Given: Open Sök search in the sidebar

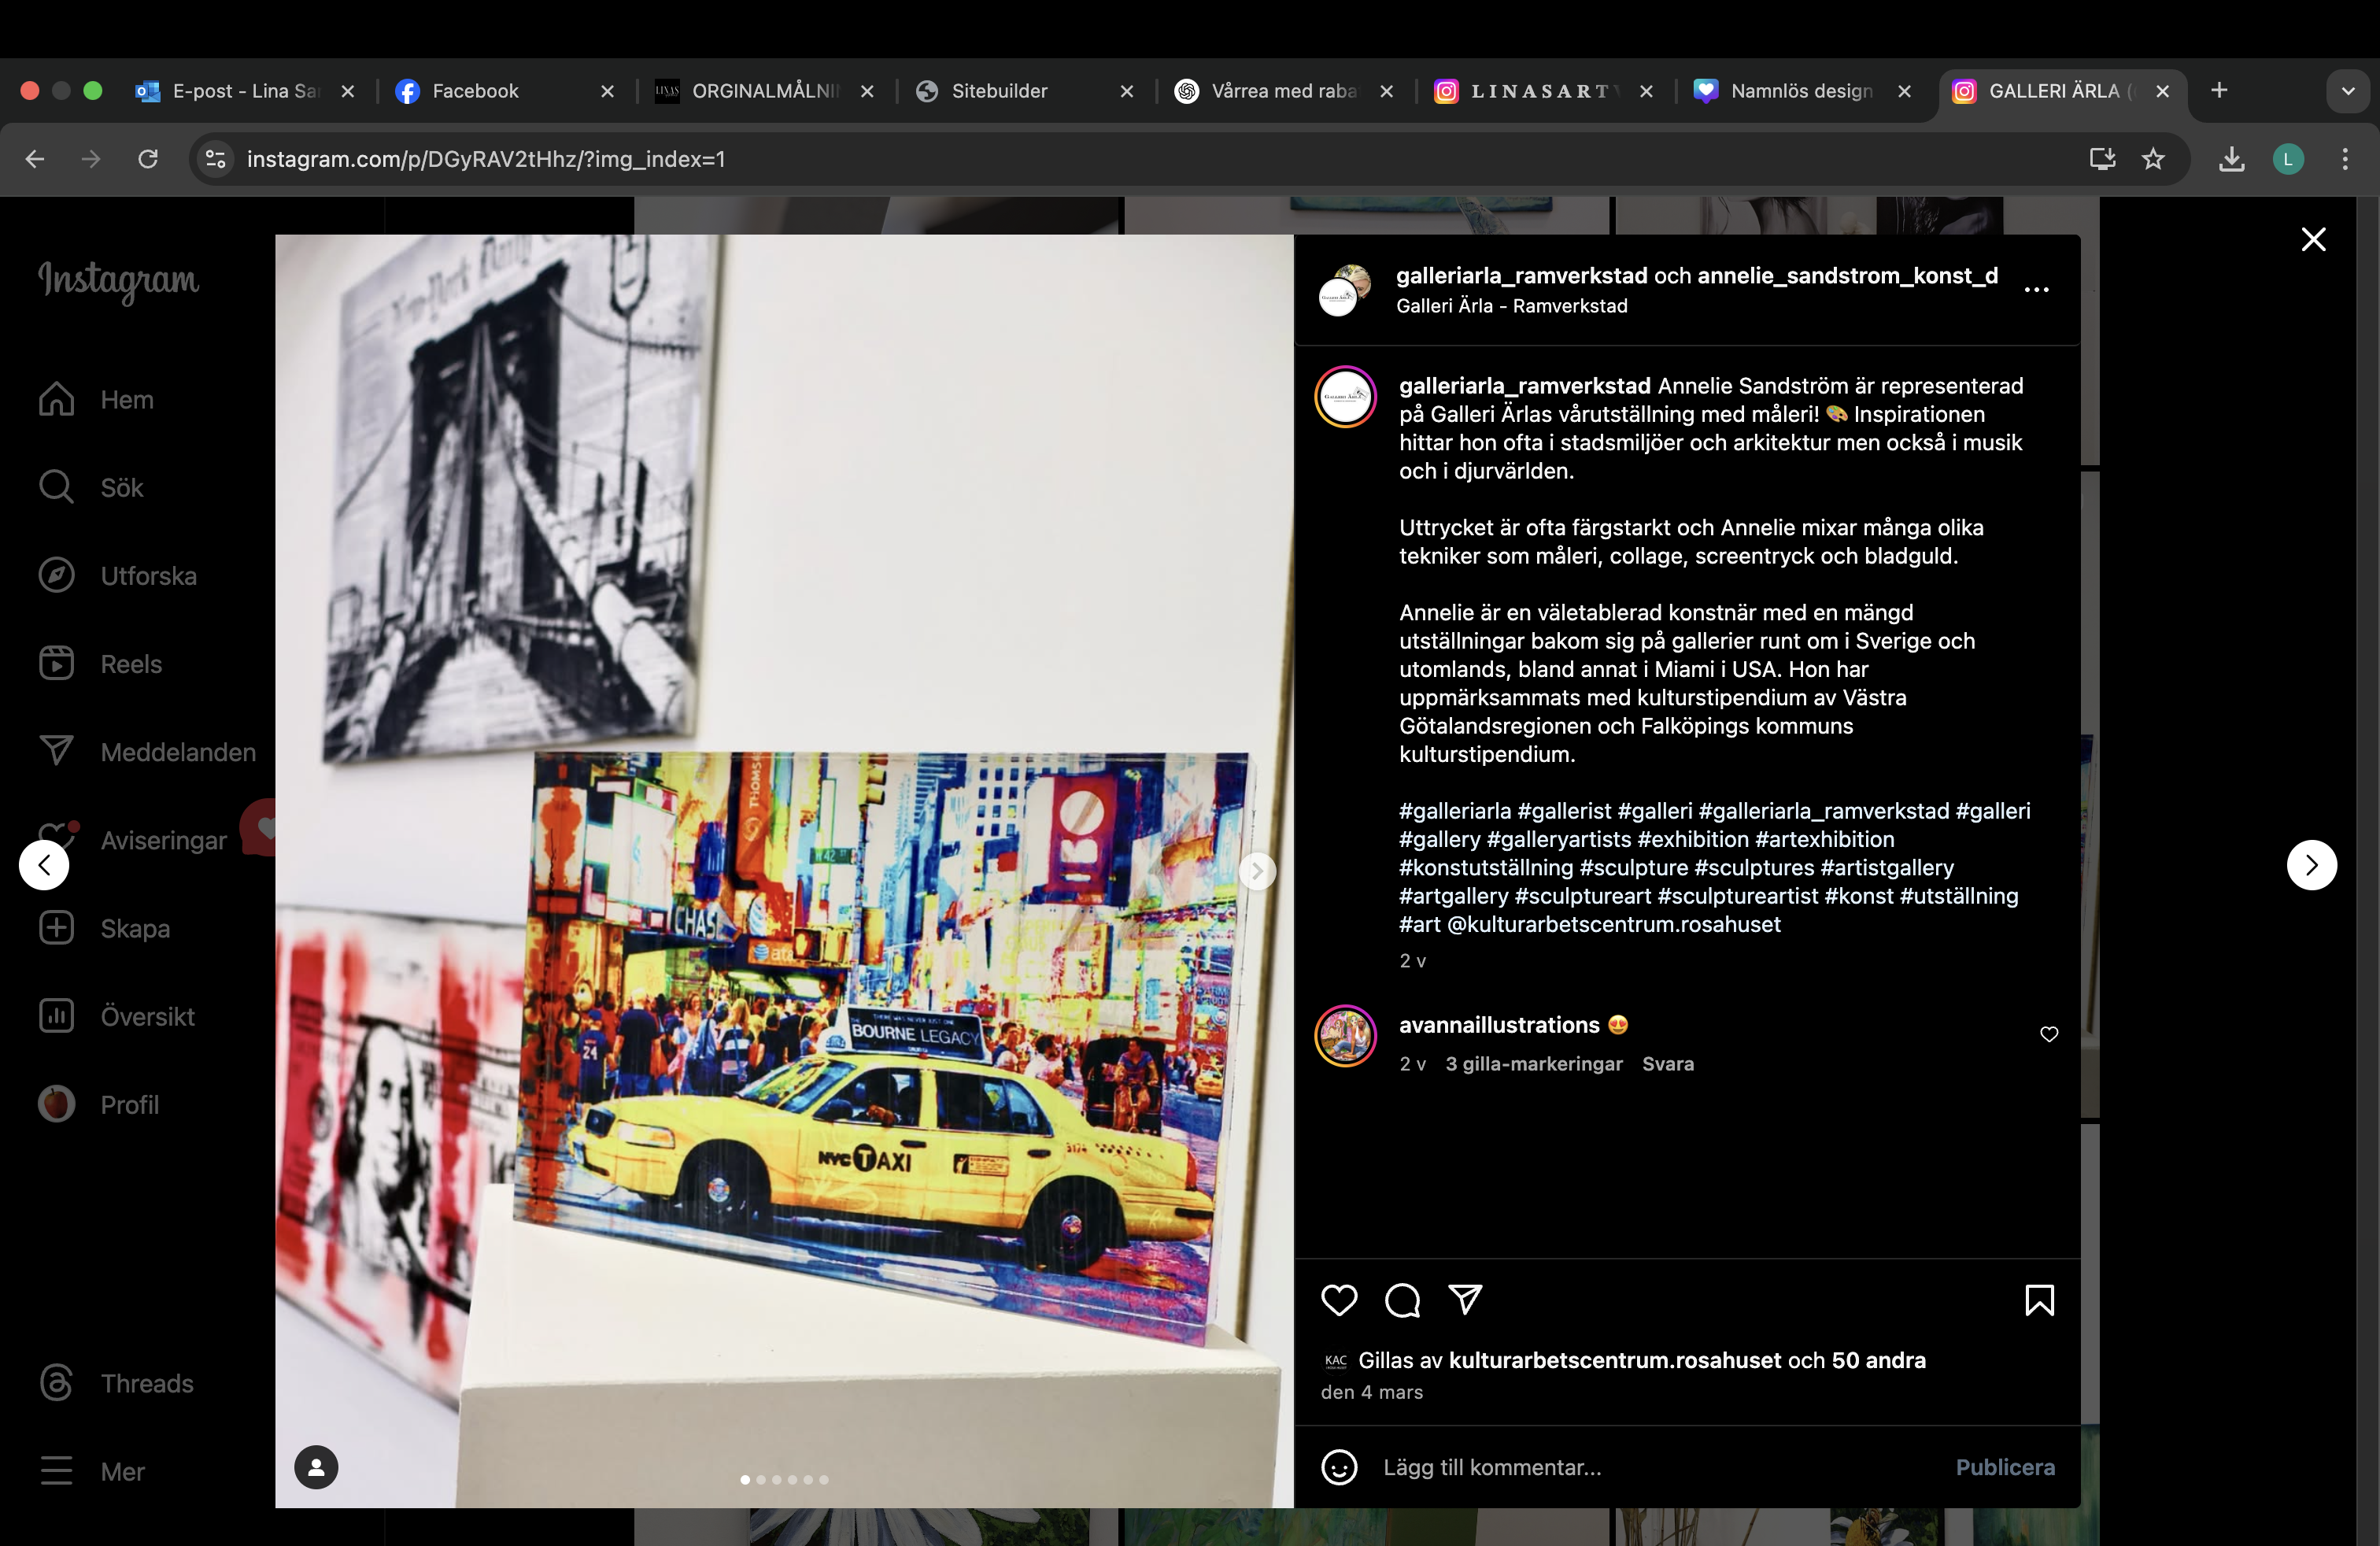Looking at the screenshot, I should 91,488.
